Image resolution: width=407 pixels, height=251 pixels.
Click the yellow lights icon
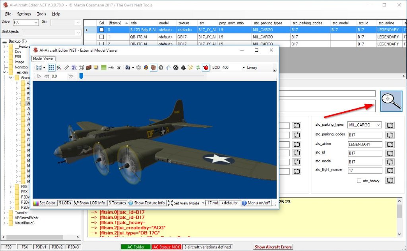tap(190, 68)
